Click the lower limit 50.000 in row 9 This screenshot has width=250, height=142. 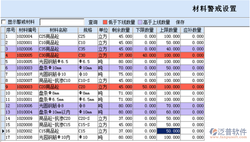pyautogui.click(x=145, y=87)
